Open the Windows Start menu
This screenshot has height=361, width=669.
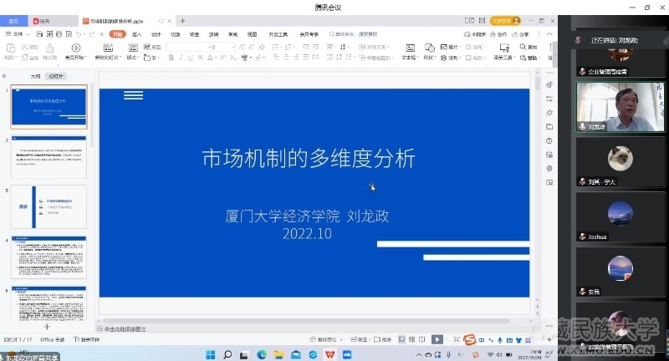click(x=211, y=354)
